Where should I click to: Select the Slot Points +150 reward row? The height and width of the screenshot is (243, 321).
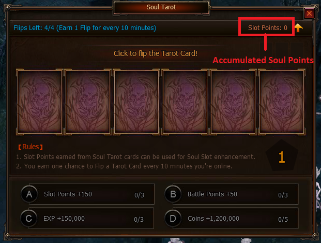coord(88,194)
